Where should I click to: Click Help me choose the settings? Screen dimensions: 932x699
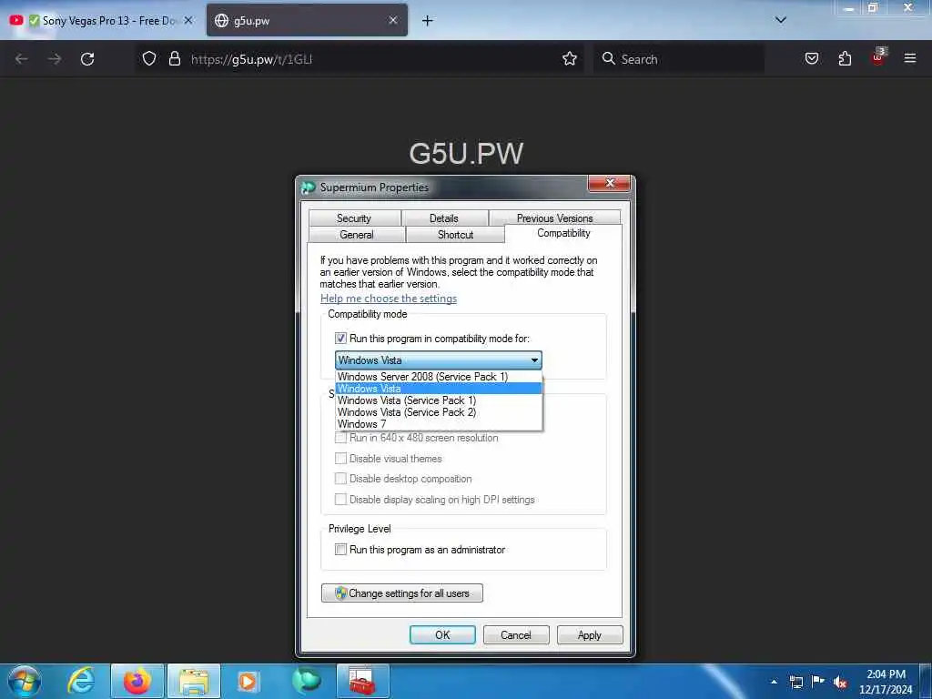(x=388, y=299)
